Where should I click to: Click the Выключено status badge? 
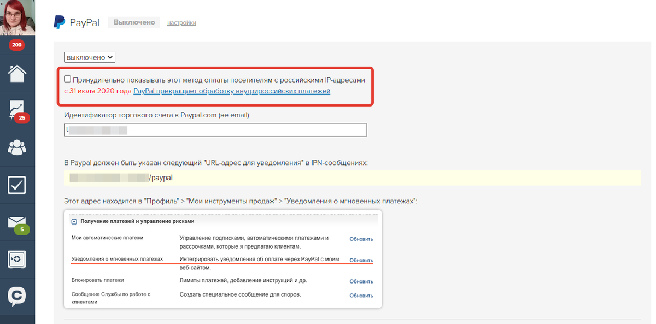(x=134, y=23)
